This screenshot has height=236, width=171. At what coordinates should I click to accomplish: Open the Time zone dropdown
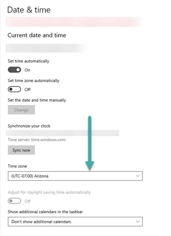tap(75, 176)
